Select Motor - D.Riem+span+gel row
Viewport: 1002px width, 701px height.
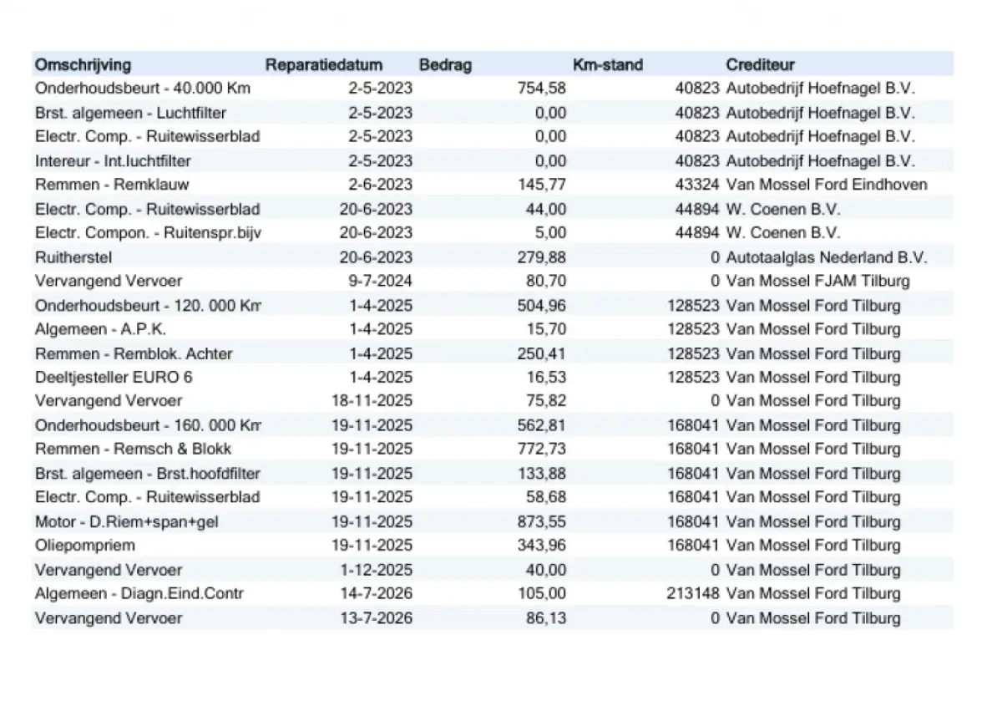tap(493, 521)
